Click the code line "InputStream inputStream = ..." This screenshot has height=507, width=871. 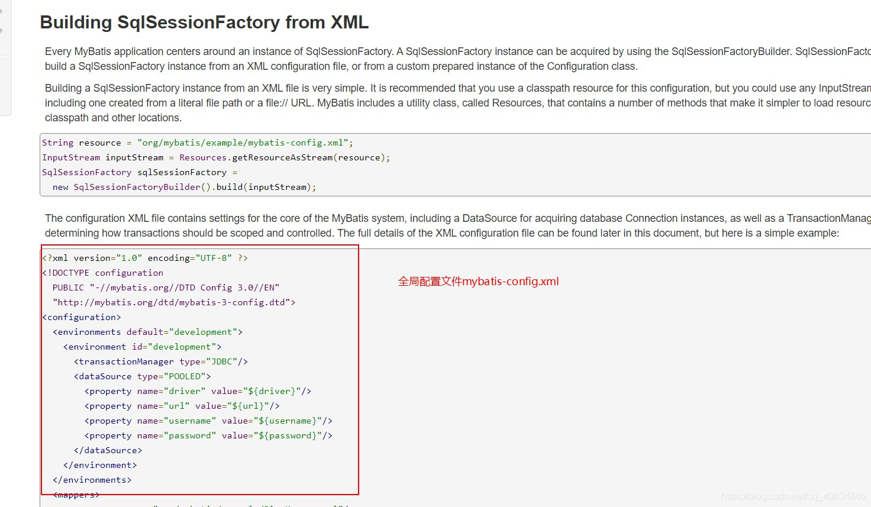(216, 157)
